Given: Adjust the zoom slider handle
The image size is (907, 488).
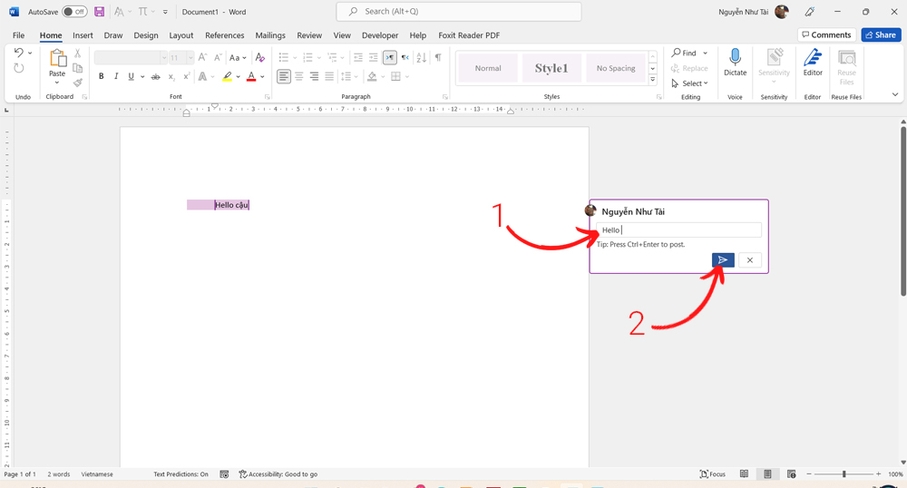Looking at the screenshot, I should pyautogui.click(x=844, y=474).
